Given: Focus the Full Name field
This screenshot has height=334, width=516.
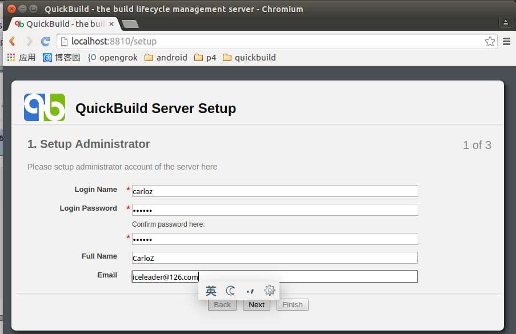Looking at the screenshot, I should click(275, 257).
